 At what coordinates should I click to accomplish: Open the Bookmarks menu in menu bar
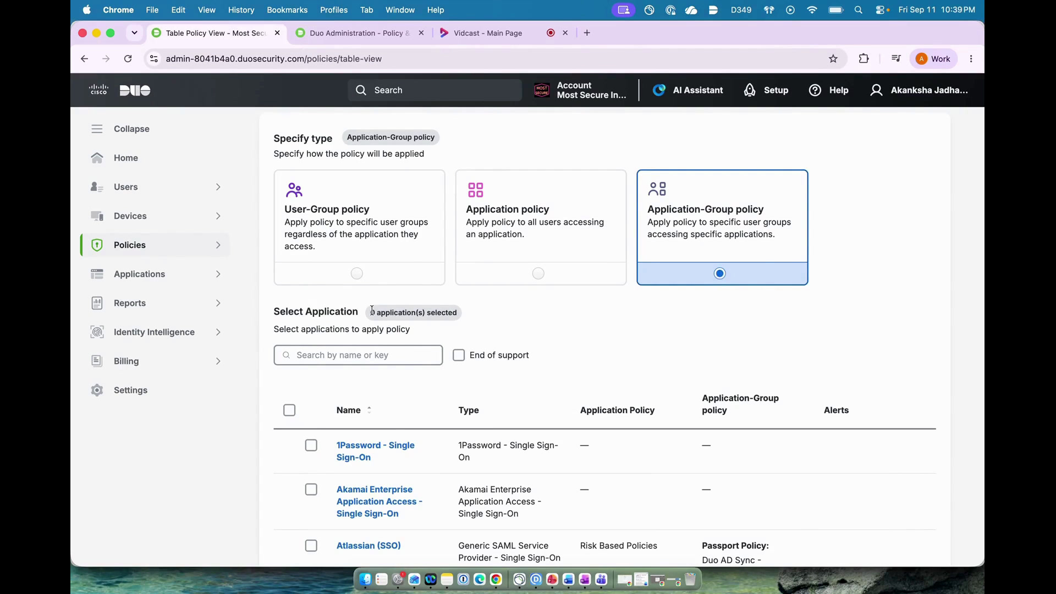(287, 10)
